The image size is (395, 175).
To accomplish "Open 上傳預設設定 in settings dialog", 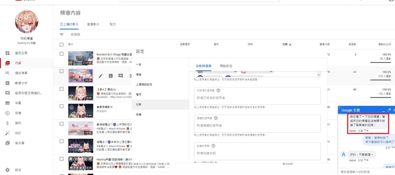I will tap(160, 84).
